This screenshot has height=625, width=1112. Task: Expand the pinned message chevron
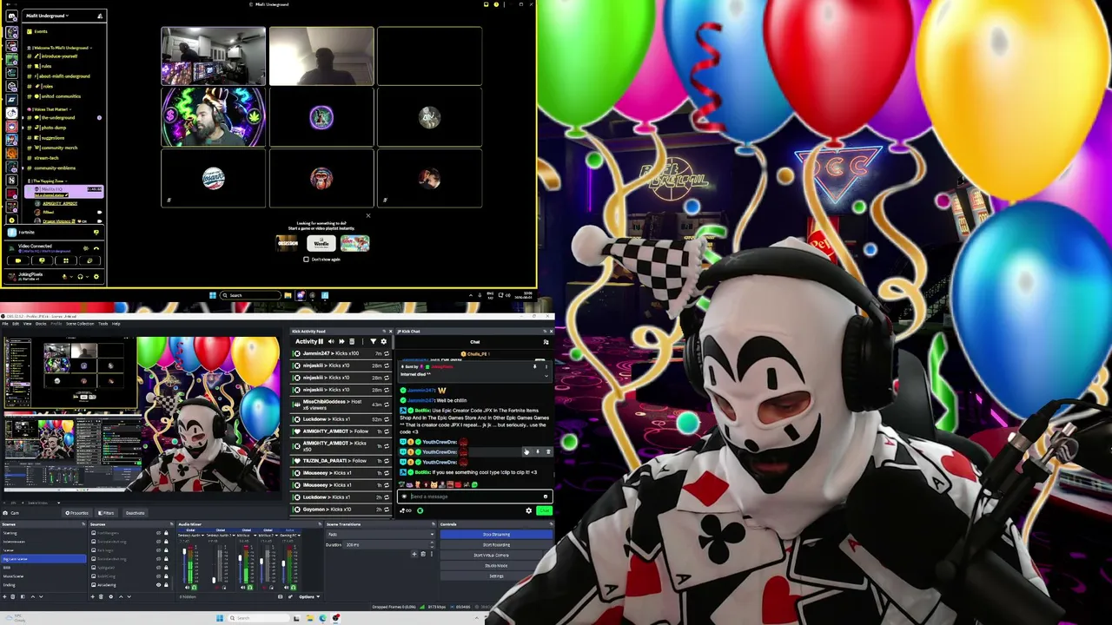click(546, 376)
